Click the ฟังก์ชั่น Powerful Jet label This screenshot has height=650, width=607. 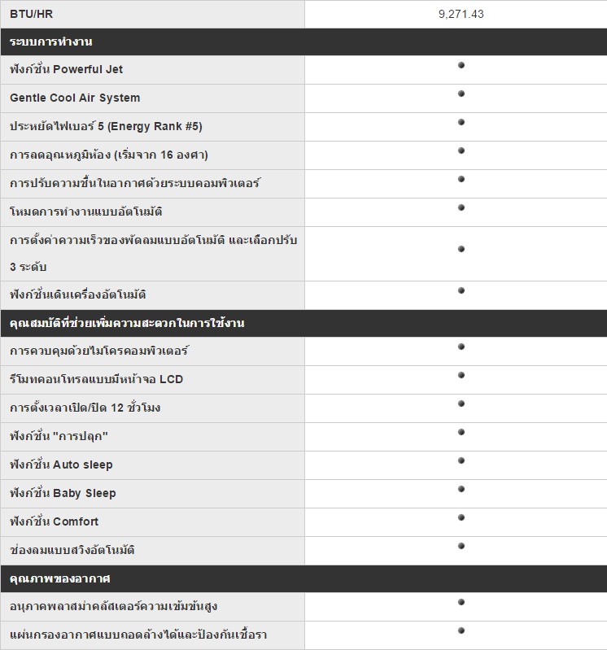[x=67, y=69]
